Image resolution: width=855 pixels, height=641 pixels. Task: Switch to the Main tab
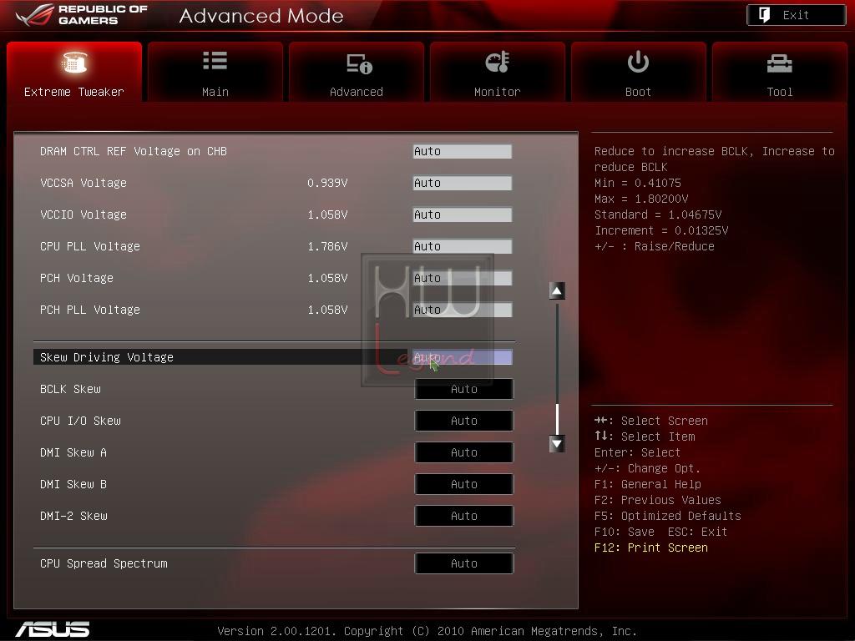tap(215, 72)
